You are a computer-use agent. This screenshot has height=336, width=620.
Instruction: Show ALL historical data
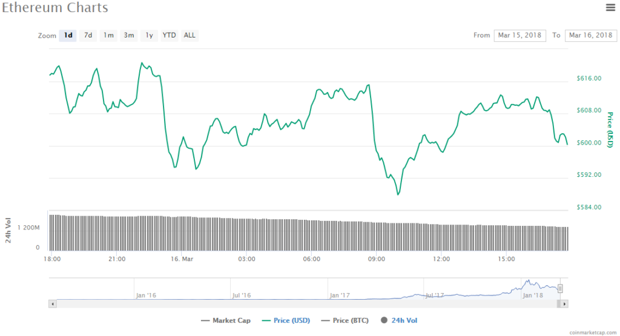(190, 35)
